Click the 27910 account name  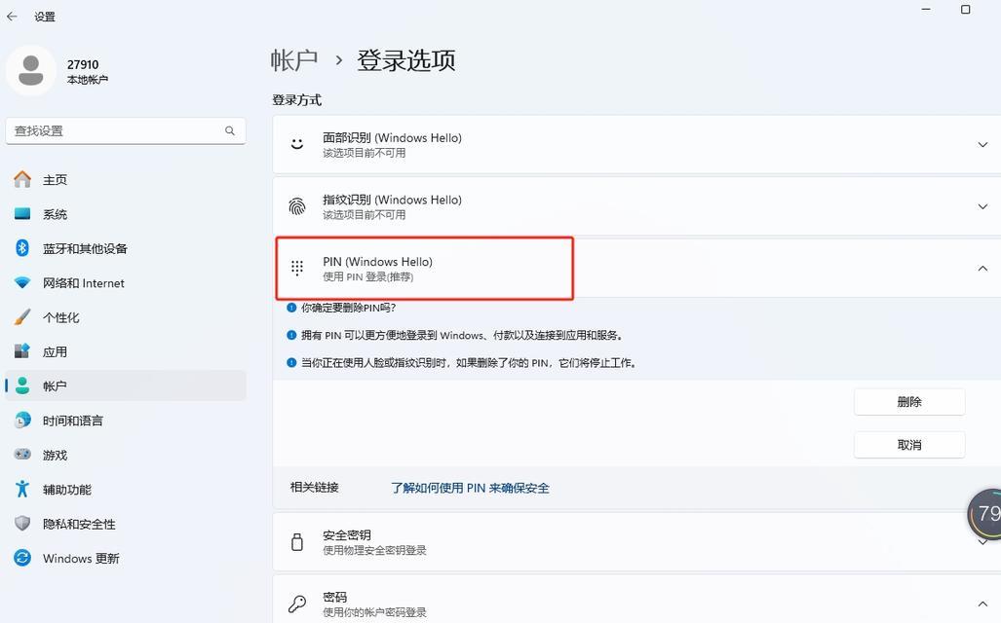pyautogui.click(x=83, y=64)
